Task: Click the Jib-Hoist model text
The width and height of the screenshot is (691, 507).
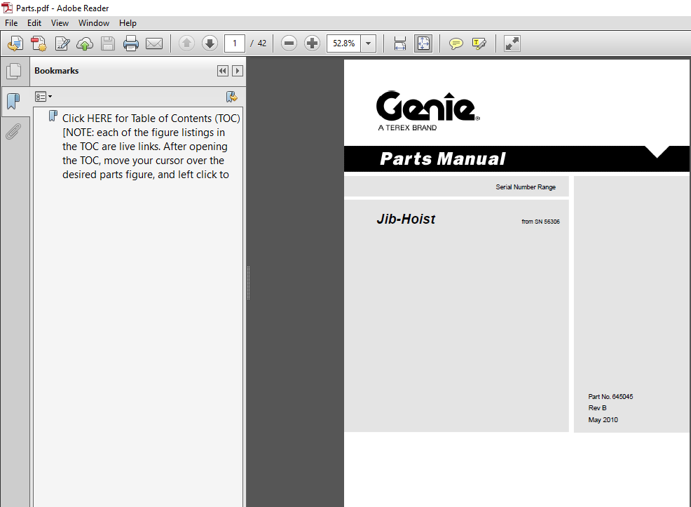Action: tap(406, 219)
